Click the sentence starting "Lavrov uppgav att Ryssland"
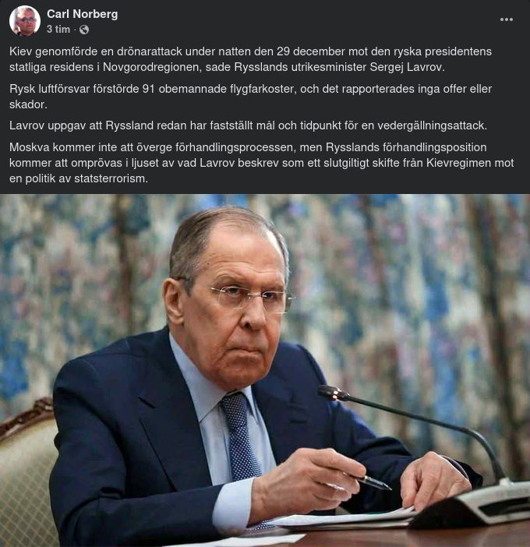The image size is (530, 547). tap(248, 125)
